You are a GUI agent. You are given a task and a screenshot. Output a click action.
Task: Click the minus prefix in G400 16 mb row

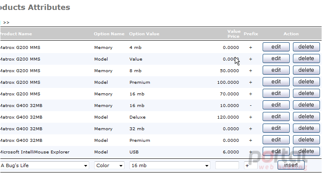click(x=251, y=105)
